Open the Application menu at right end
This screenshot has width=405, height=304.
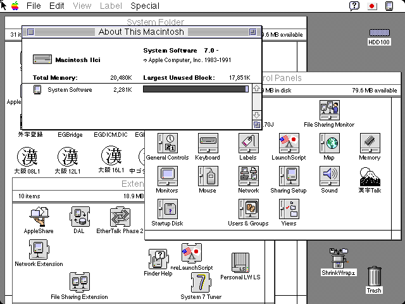pyautogui.click(x=389, y=6)
